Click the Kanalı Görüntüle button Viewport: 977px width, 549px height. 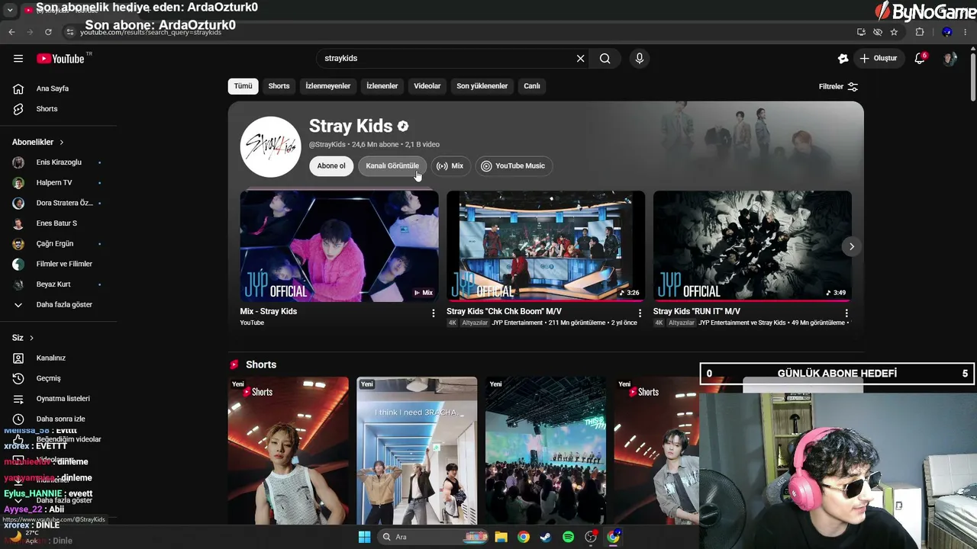click(x=392, y=166)
